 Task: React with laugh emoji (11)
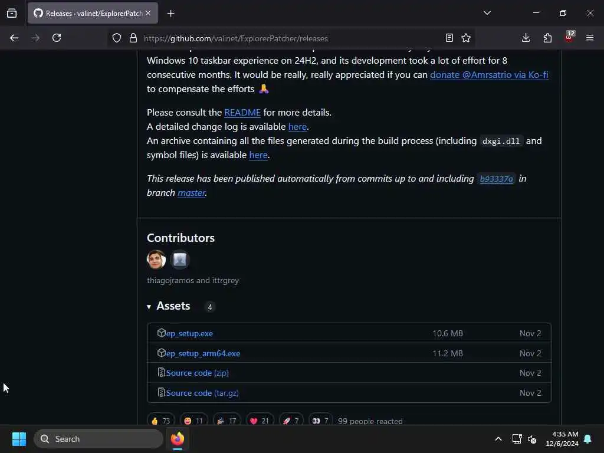(193, 420)
